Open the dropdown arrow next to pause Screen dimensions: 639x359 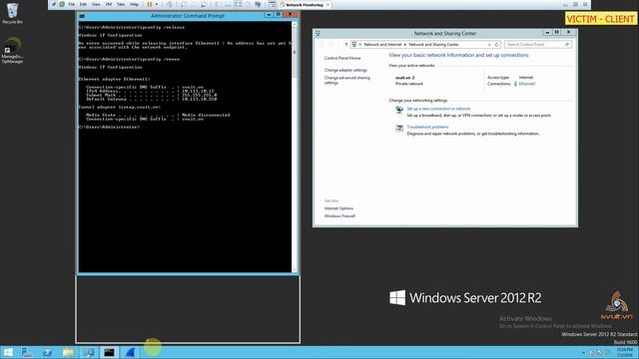click(x=157, y=4)
